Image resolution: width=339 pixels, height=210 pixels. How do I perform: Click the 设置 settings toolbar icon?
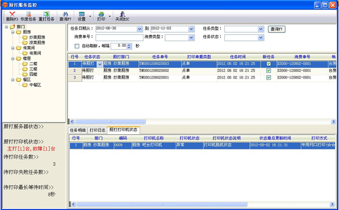pyautogui.click(x=81, y=14)
